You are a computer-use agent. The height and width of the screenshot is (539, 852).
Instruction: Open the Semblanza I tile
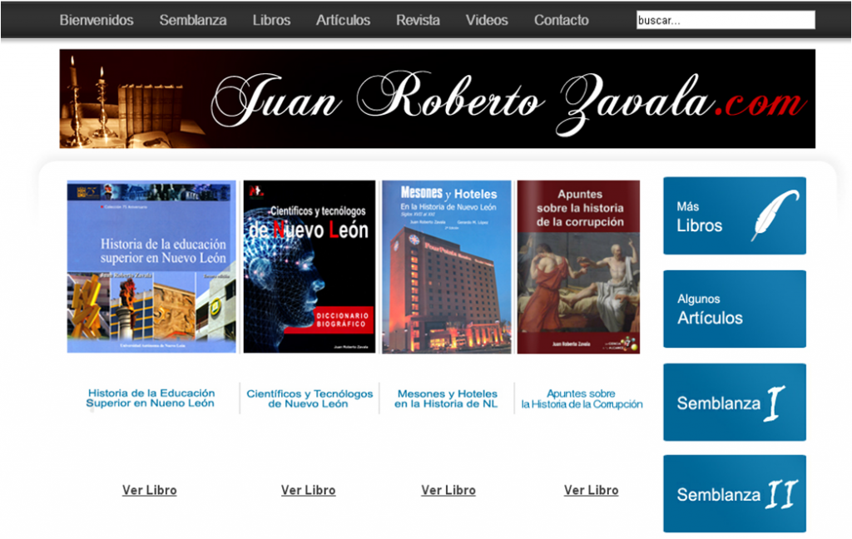pyautogui.click(x=734, y=402)
